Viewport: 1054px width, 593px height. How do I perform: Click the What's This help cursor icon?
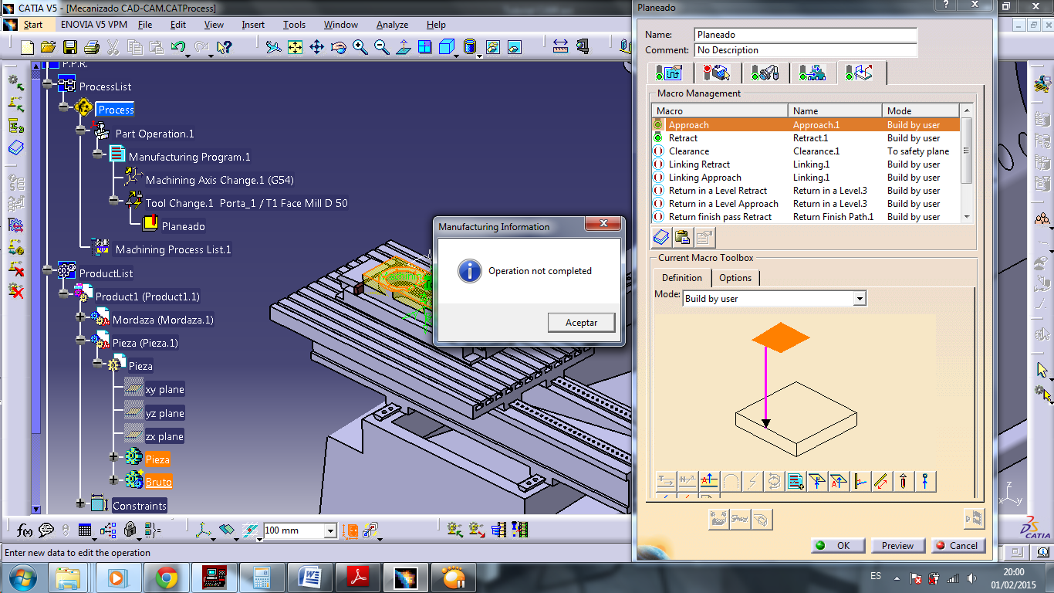click(x=225, y=48)
